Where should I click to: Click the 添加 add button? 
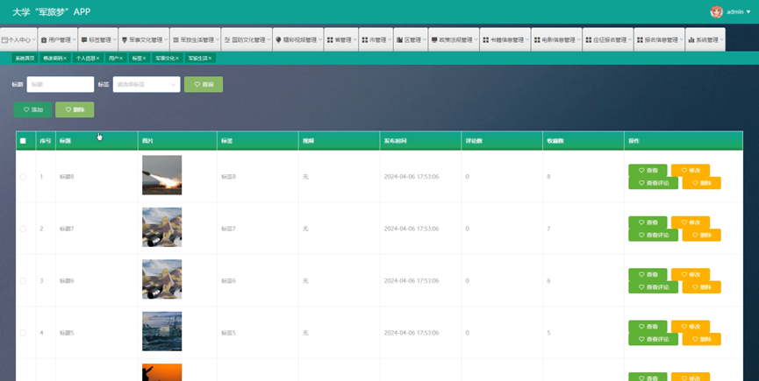[x=33, y=109]
